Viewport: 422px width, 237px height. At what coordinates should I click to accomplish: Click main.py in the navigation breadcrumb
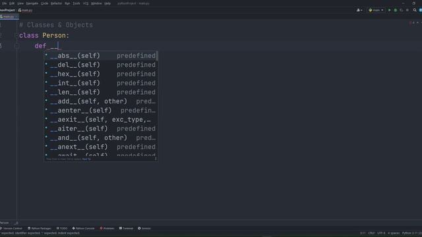(x=25, y=11)
